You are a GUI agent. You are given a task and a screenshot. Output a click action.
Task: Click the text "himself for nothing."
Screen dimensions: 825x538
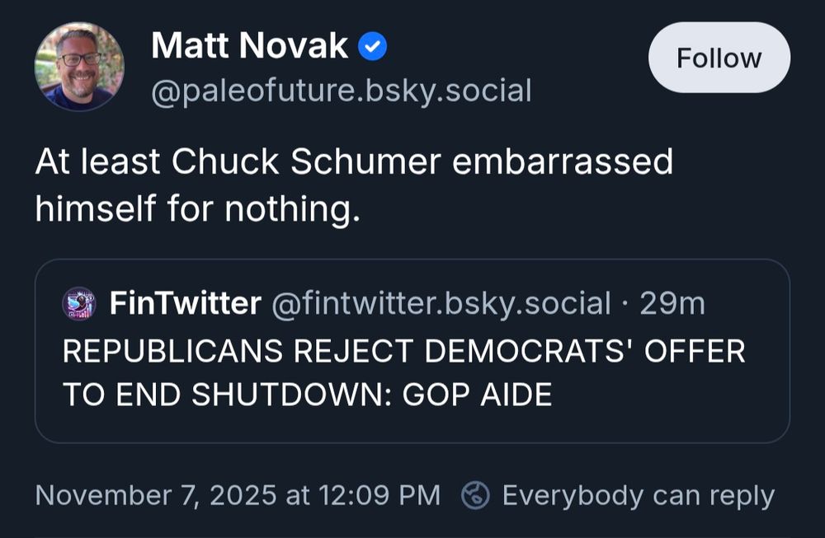click(197, 210)
